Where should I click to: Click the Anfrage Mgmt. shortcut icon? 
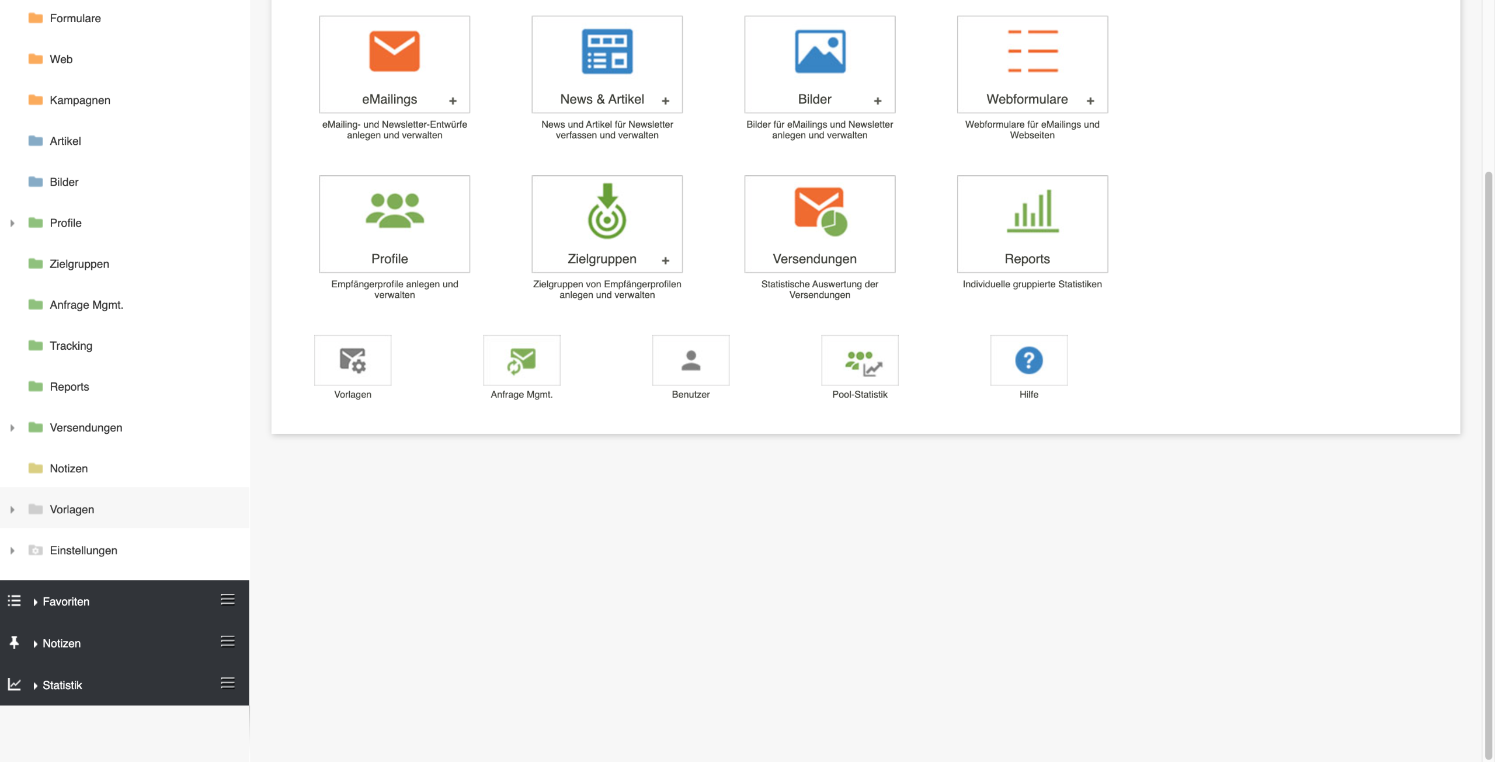521,360
